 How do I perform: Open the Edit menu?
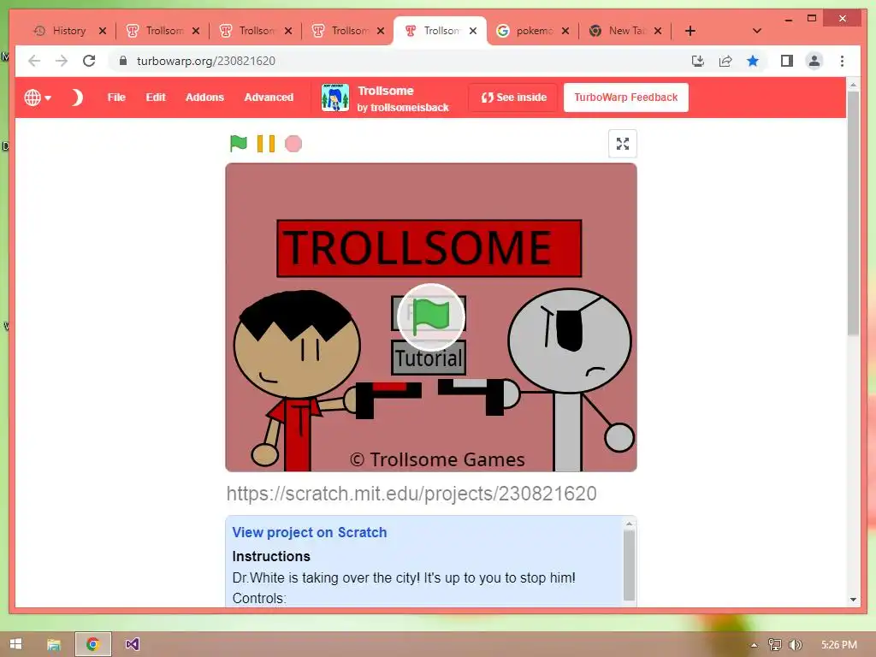[156, 98]
